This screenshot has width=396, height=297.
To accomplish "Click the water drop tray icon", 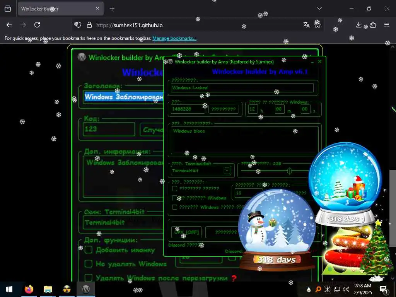I will coord(309,289).
